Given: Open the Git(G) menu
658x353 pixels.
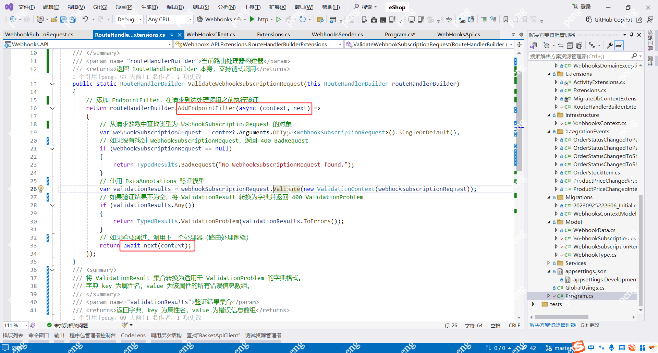Looking at the screenshot, I should (100, 7).
